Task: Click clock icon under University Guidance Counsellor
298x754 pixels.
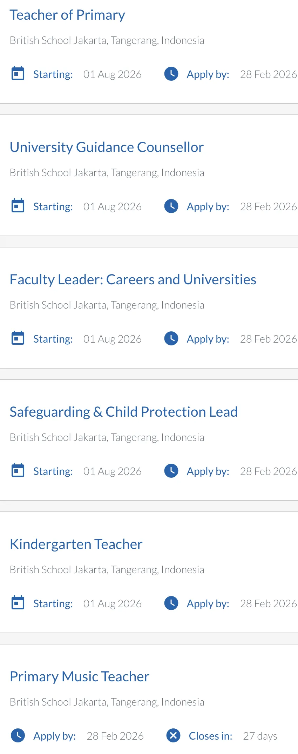Action: coord(171,206)
